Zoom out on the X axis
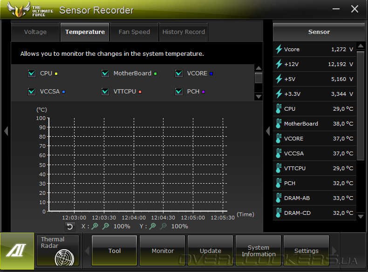The width and height of the screenshot is (368, 272). coord(106,226)
